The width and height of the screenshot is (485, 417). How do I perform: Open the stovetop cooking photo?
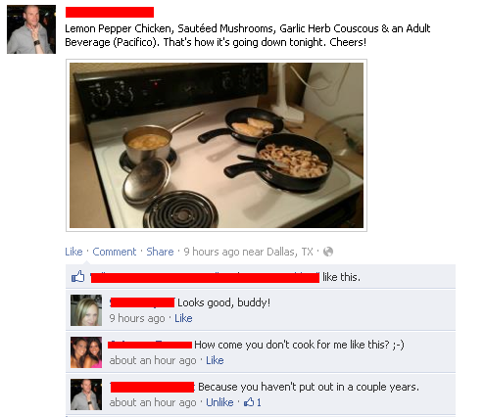217,145
